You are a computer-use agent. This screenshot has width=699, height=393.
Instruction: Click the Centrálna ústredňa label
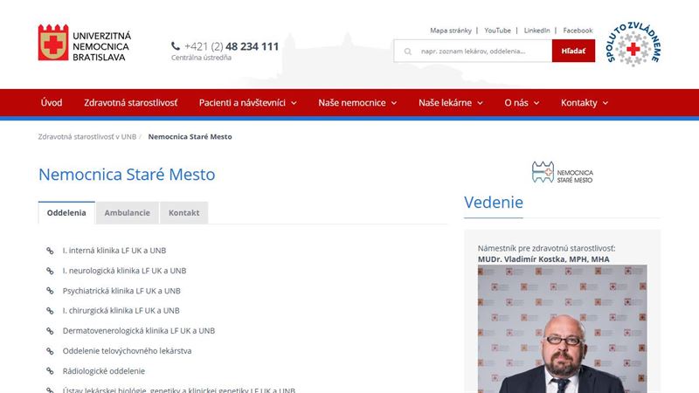(x=201, y=58)
